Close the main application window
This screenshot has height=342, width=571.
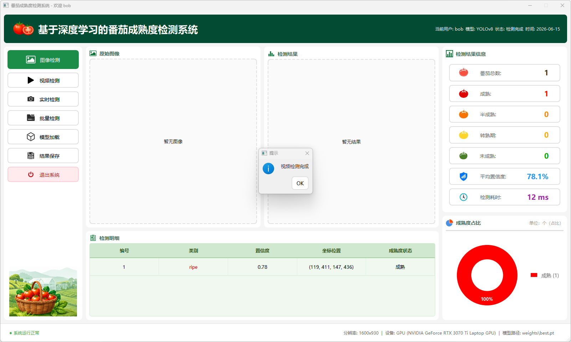tap(562, 5)
